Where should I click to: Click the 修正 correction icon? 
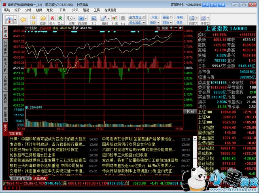click(x=43, y=20)
